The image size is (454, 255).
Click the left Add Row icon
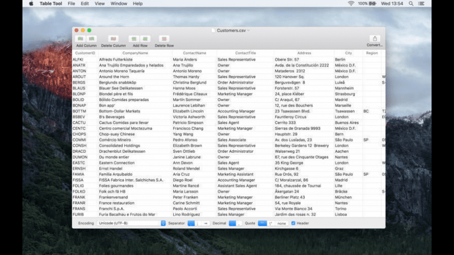pos(134,39)
